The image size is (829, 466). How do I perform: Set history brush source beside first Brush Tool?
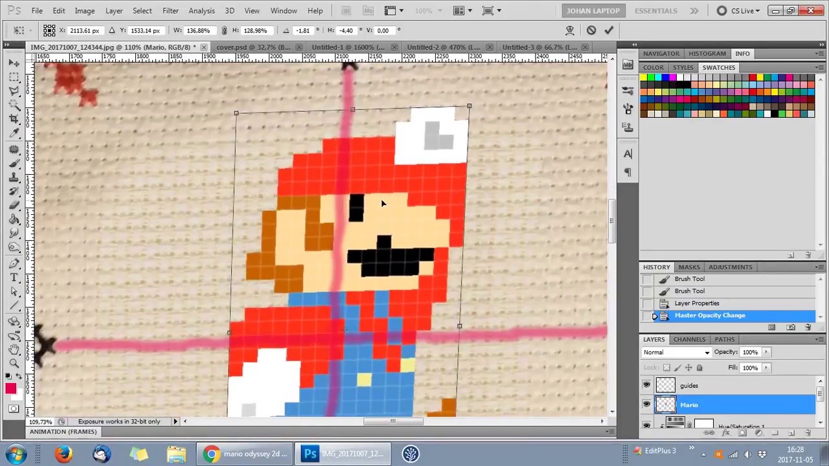pos(647,279)
